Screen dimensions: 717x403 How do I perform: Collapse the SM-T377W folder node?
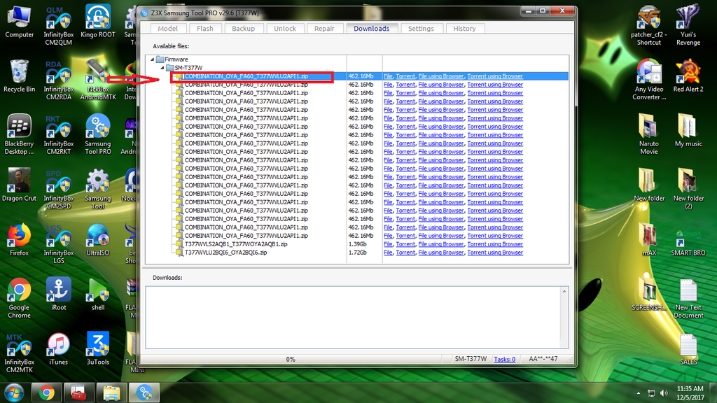pos(161,68)
